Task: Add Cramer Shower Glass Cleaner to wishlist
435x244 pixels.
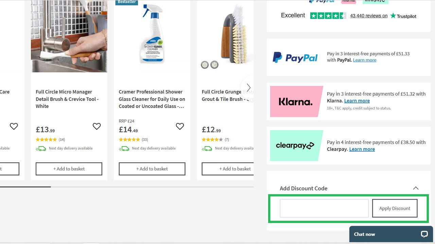Action: point(180,126)
